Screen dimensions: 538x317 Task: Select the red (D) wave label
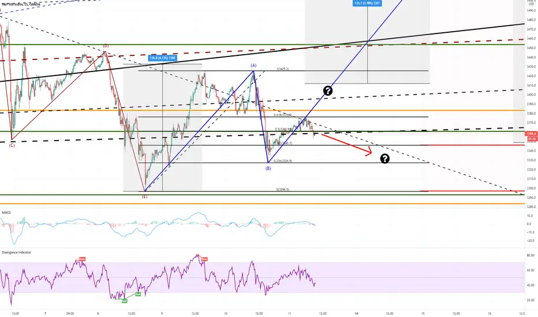(106, 46)
